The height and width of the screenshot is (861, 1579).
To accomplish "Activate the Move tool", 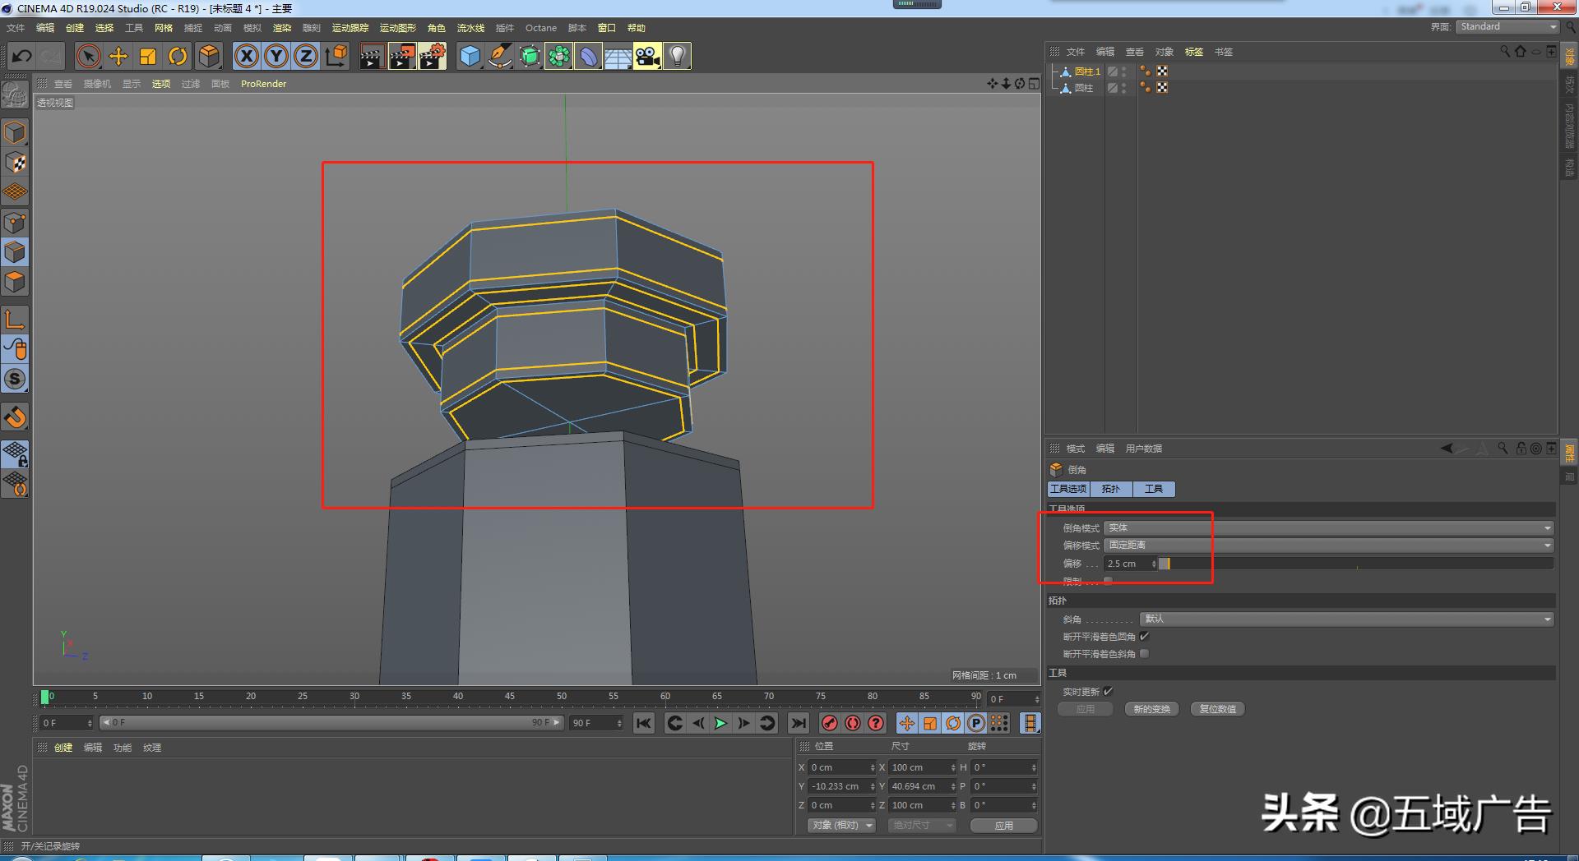I will [x=118, y=56].
